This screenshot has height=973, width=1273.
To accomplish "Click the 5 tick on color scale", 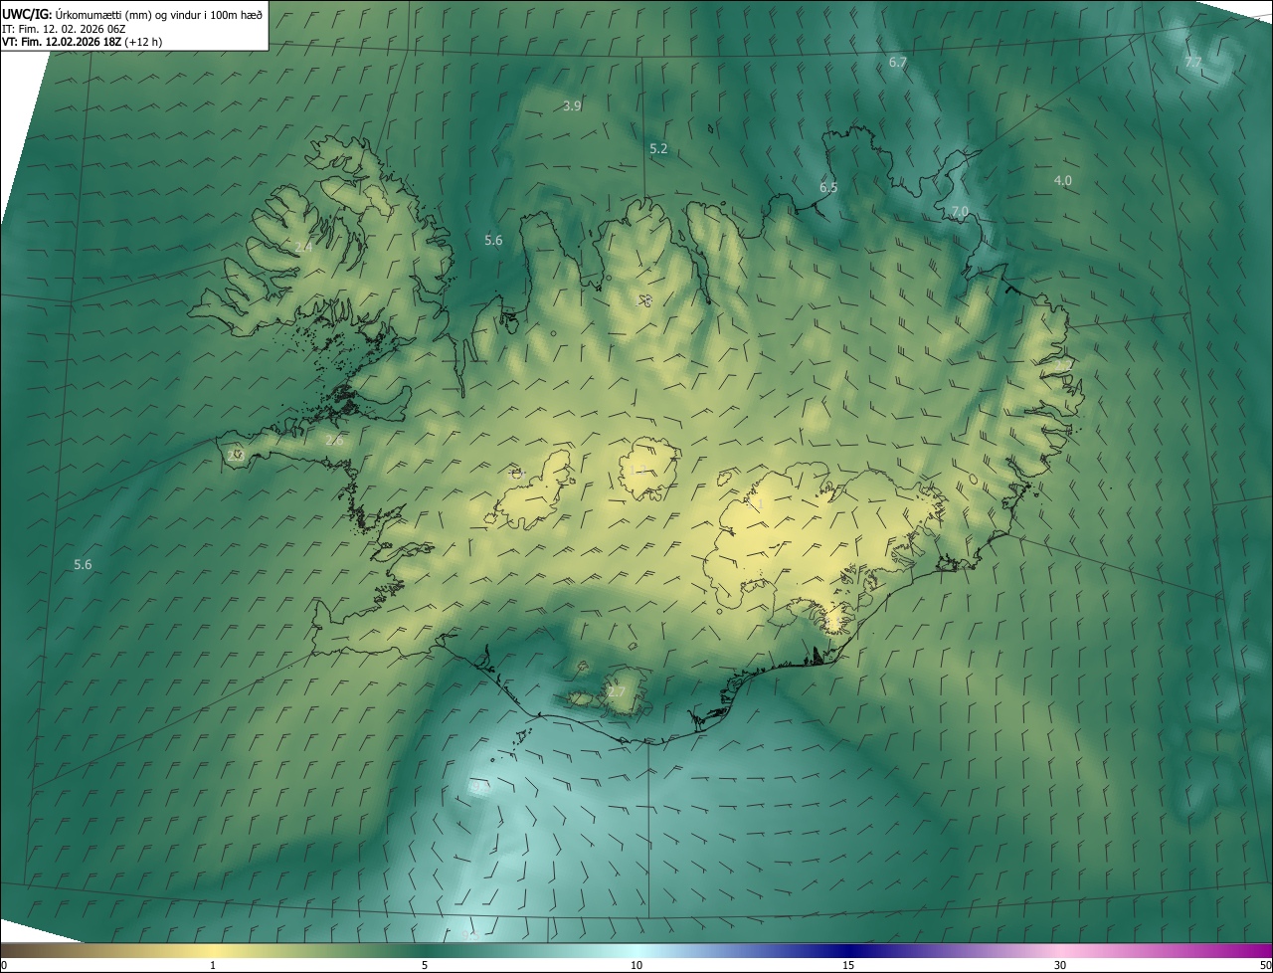I will 425,965.
